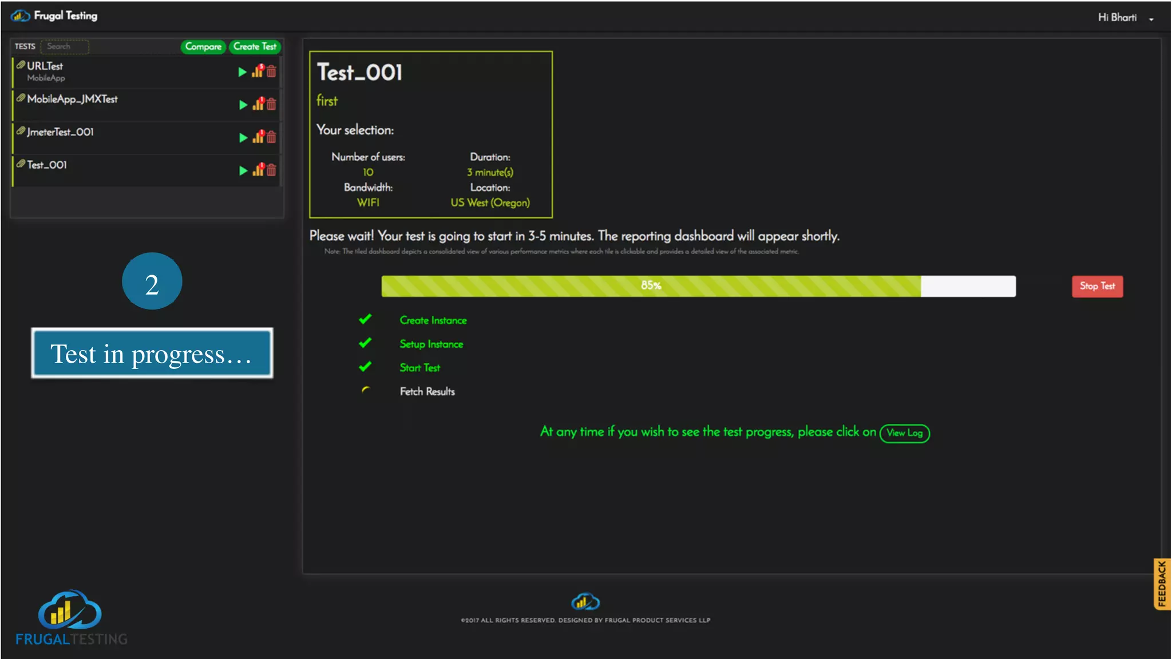
Task: Click into the tests Search field
Action: 65,46
